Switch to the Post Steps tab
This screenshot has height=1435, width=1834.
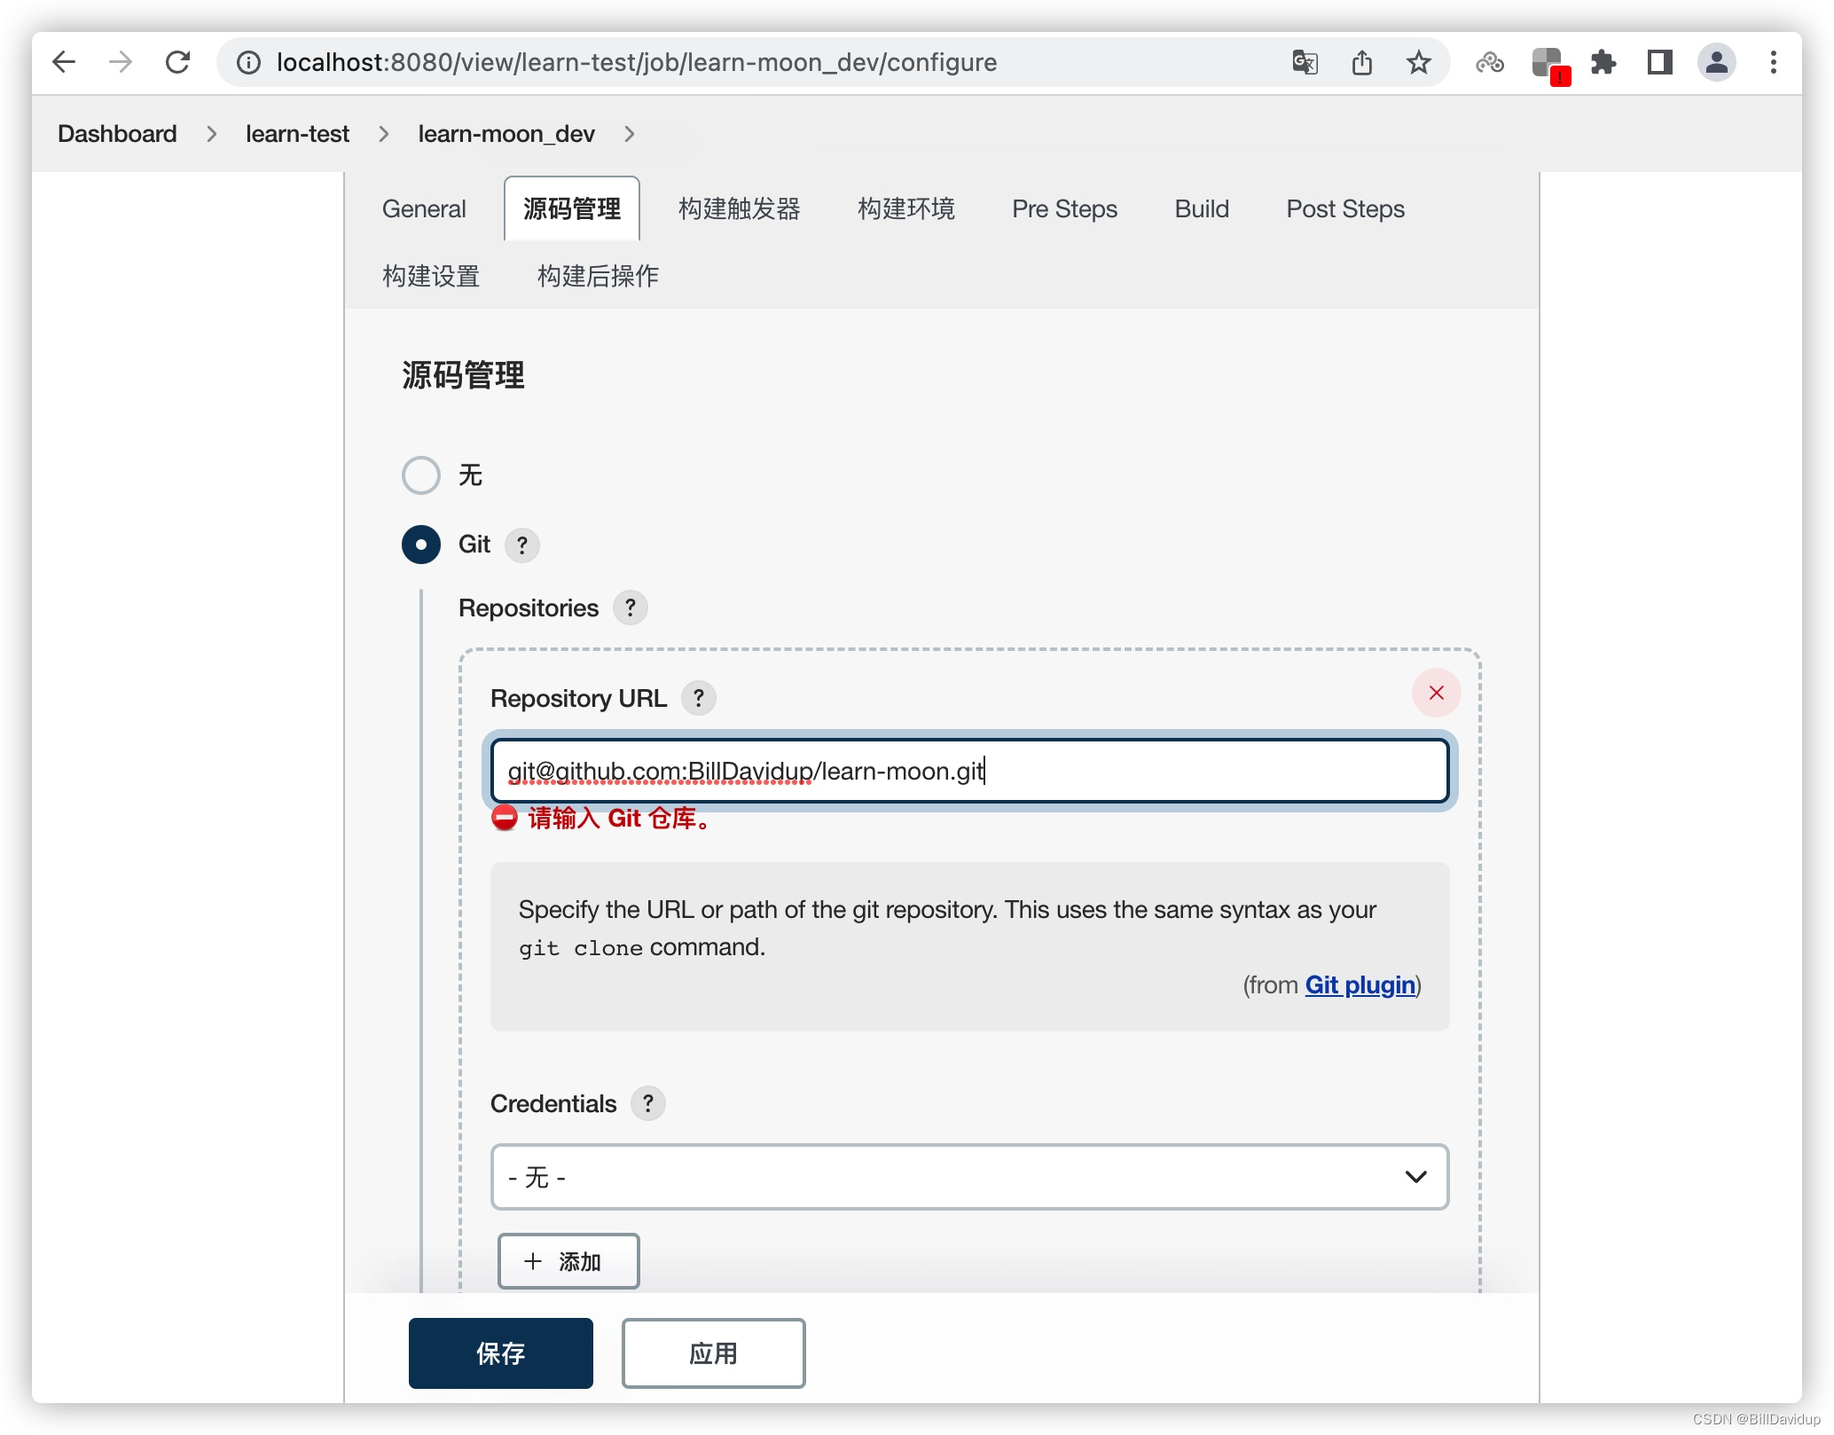(x=1345, y=209)
